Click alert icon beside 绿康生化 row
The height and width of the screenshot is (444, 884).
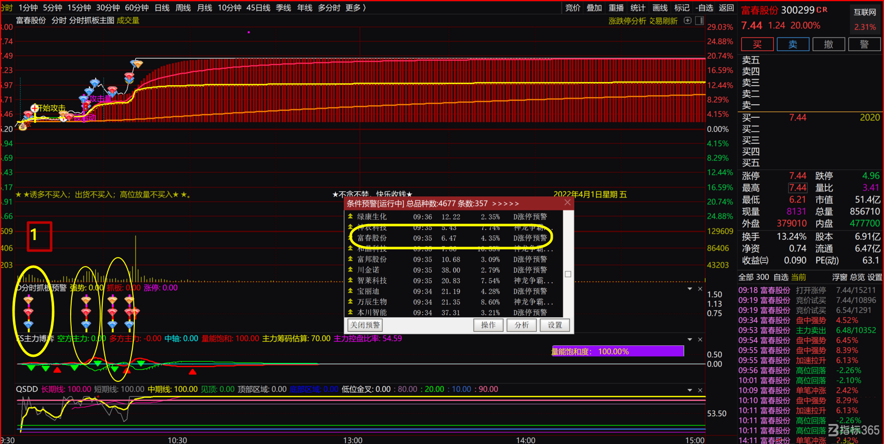point(350,216)
